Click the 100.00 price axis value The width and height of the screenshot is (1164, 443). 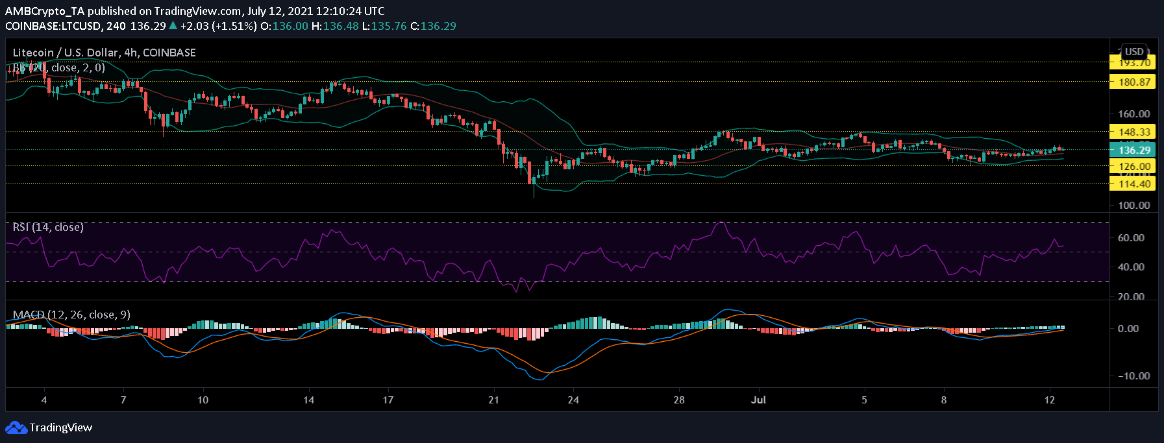click(1133, 205)
